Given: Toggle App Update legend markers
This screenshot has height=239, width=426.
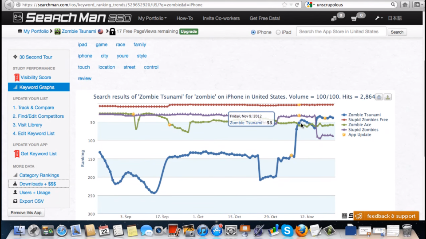Looking at the screenshot, I should click(x=359, y=135).
